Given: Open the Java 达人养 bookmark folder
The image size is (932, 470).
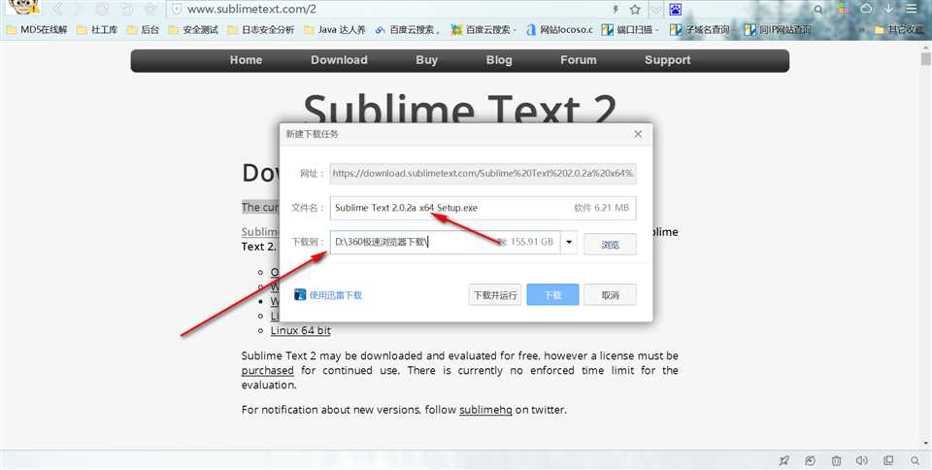Looking at the screenshot, I should [335, 29].
